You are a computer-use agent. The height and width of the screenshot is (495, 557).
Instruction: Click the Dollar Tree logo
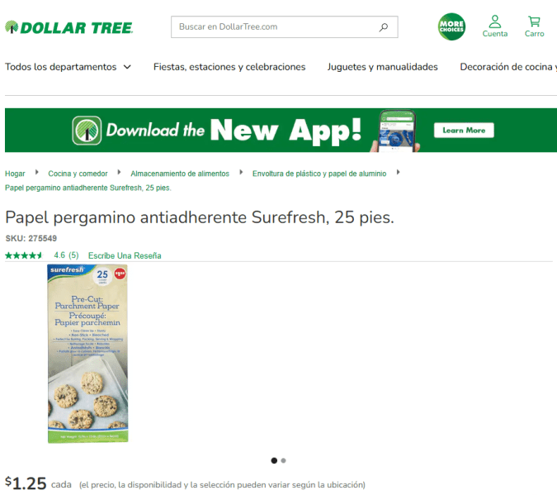(x=69, y=27)
